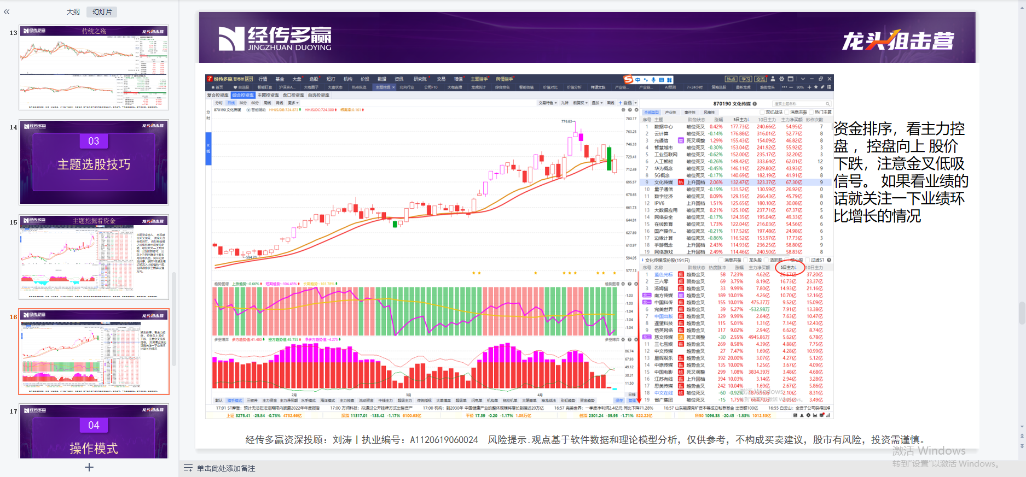
Task: Click info icon beside 870190 文化传媒
Action: [x=755, y=104]
